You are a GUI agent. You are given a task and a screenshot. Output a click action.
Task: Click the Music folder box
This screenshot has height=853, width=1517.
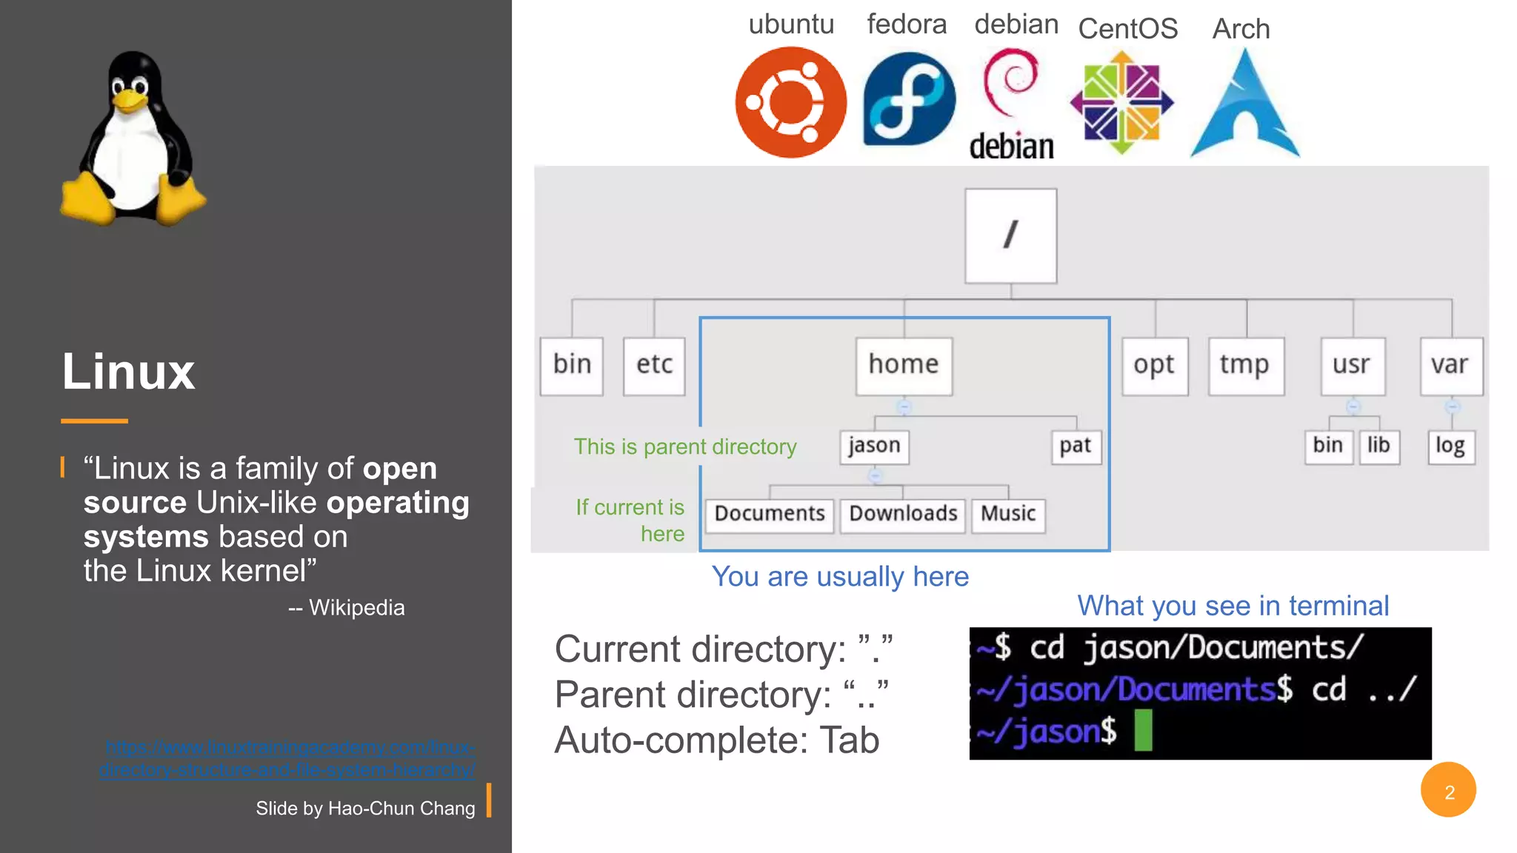click(x=1008, y=514)
